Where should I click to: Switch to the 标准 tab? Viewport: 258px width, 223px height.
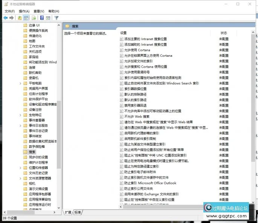78,212
